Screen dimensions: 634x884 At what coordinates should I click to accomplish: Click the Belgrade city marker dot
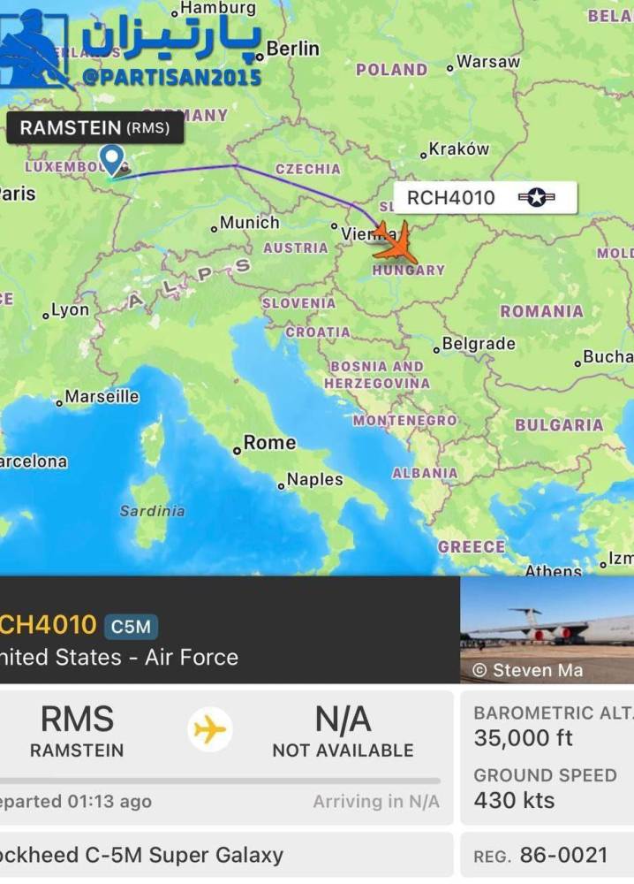point(436,350)
